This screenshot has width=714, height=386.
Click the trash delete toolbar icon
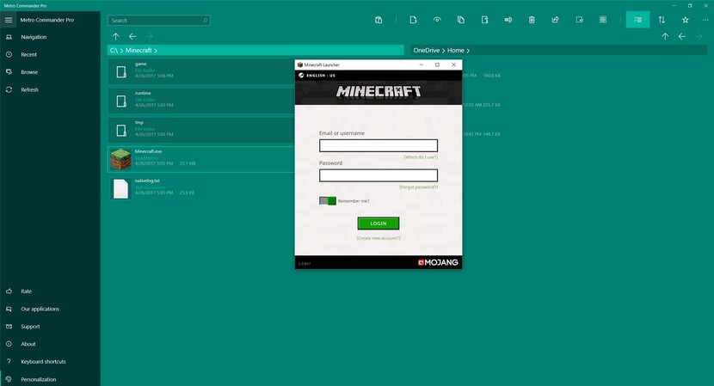click(x=532, y=20)
